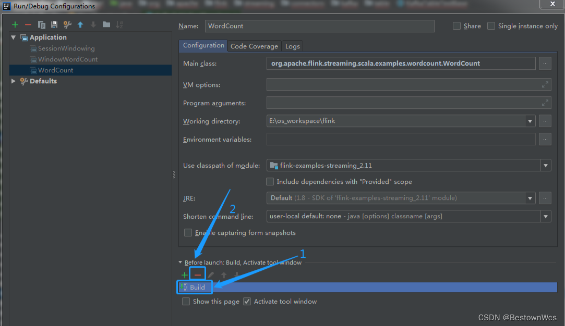The image size is (565, 326).
Task: Add a new before-launch task
Action: tap(184, 274)
